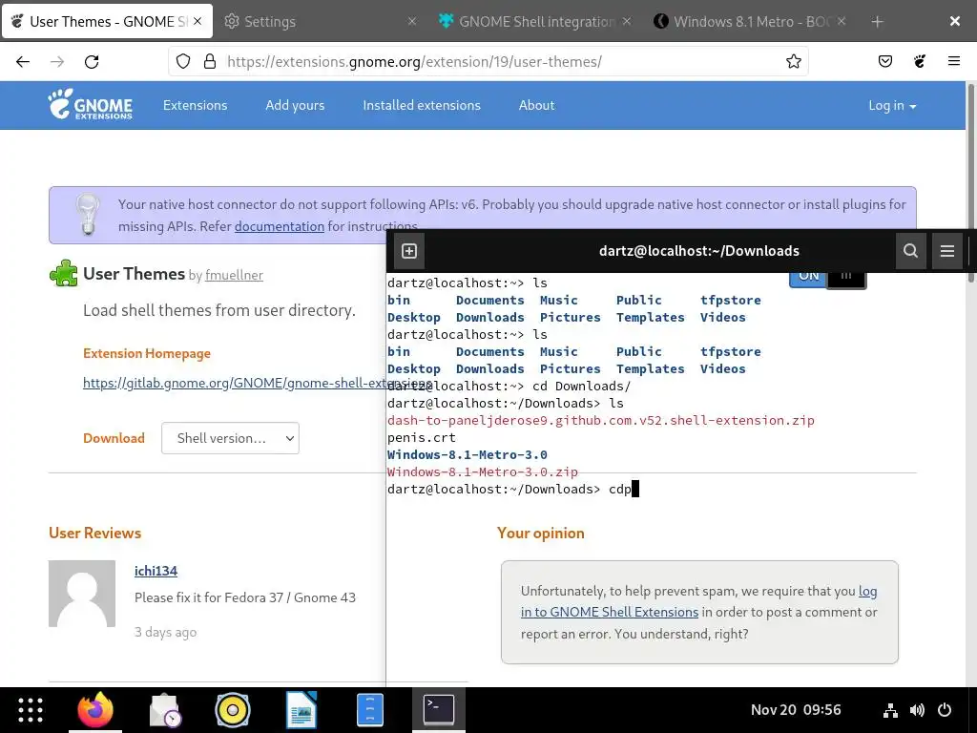Expand the Log in dropdown
977x733 pixels.
pos(892,105)
